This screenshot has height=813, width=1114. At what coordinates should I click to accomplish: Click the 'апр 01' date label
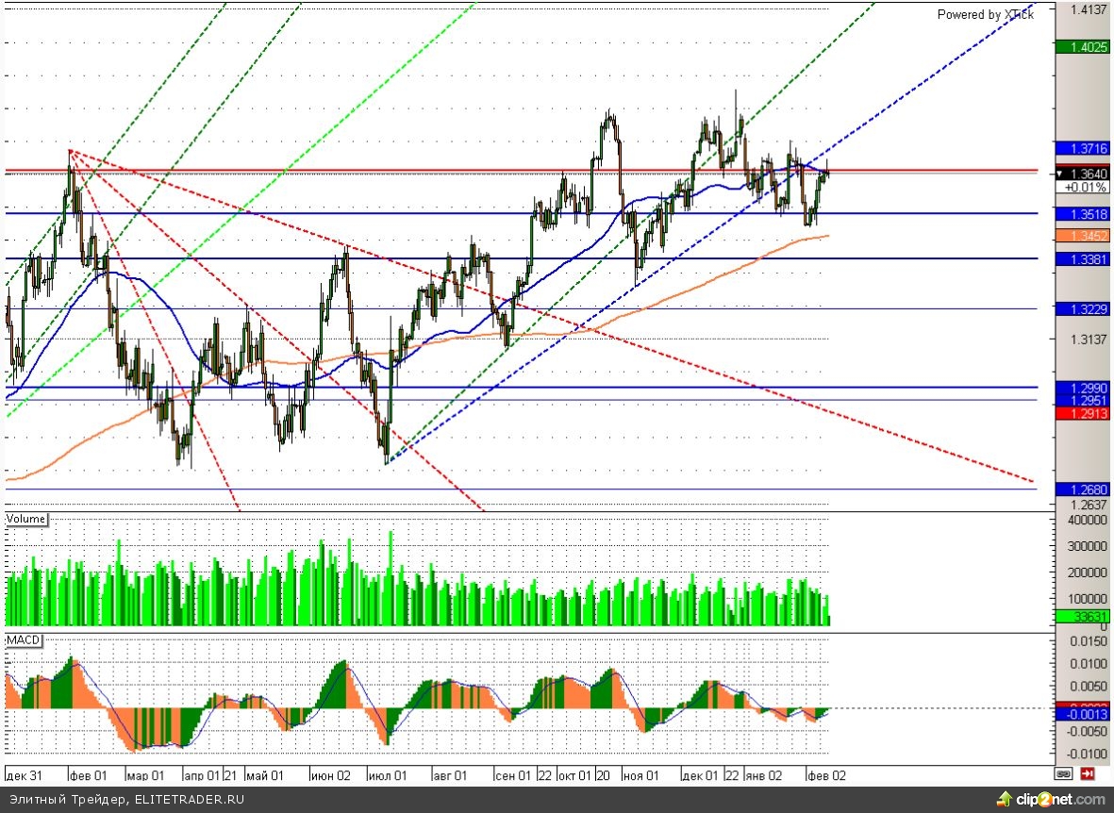(x=203, y=775)
